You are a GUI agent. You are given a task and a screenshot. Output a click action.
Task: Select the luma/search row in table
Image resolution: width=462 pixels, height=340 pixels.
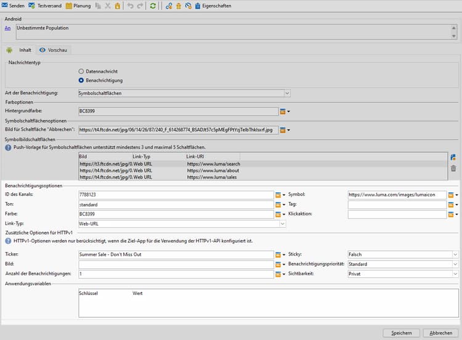(263, 164)
